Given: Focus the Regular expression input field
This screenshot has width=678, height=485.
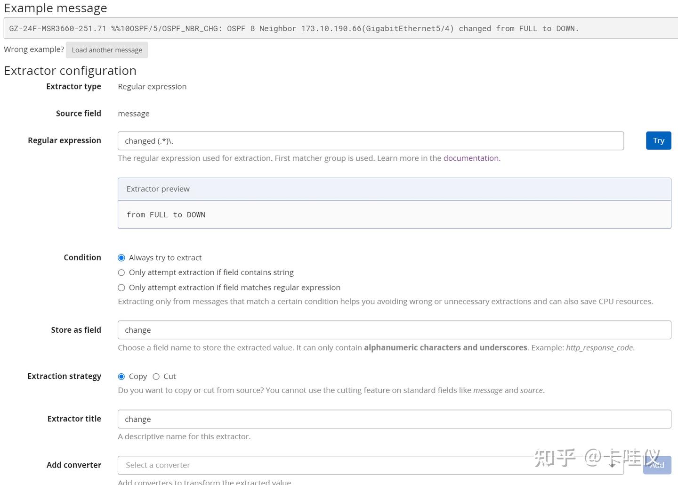Looking at the screenshot, I should (x=371, y=141).
